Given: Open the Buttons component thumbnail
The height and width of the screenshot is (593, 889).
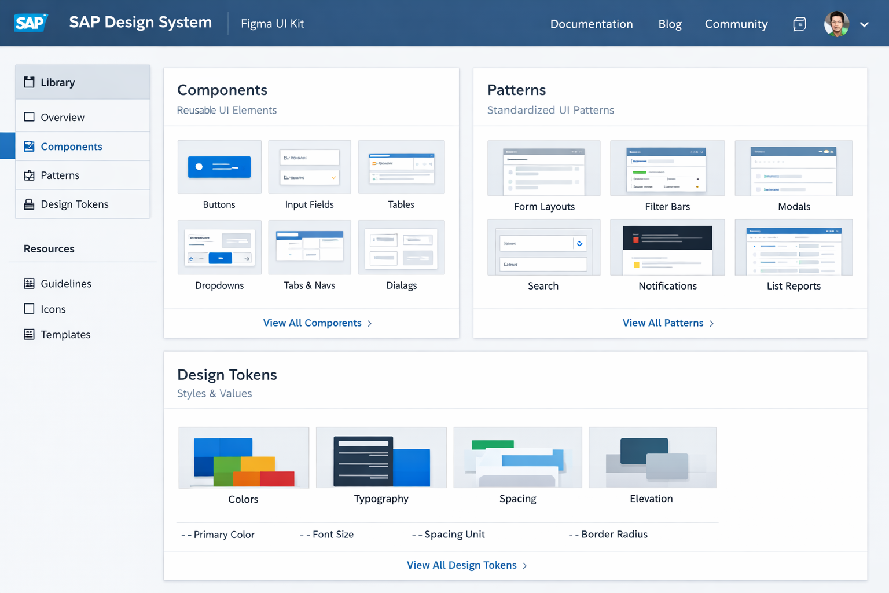Looking at the screenshot, I should (219, 167).
